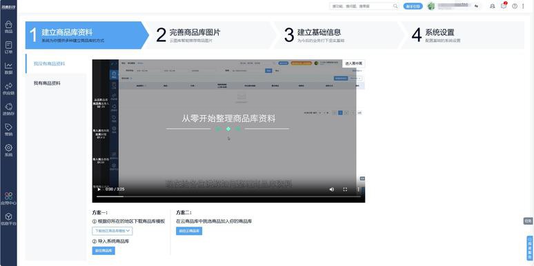Open the 应用中心 (app center) sidebar icon

[x=8, y=198]
